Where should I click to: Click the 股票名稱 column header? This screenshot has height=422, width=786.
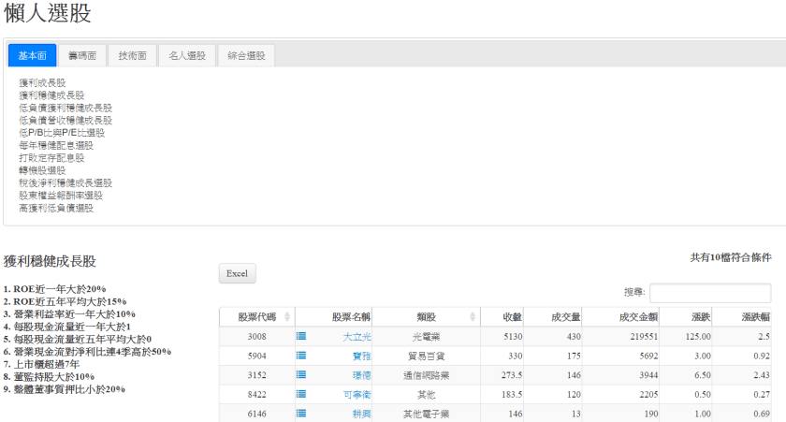click(334, 317)
